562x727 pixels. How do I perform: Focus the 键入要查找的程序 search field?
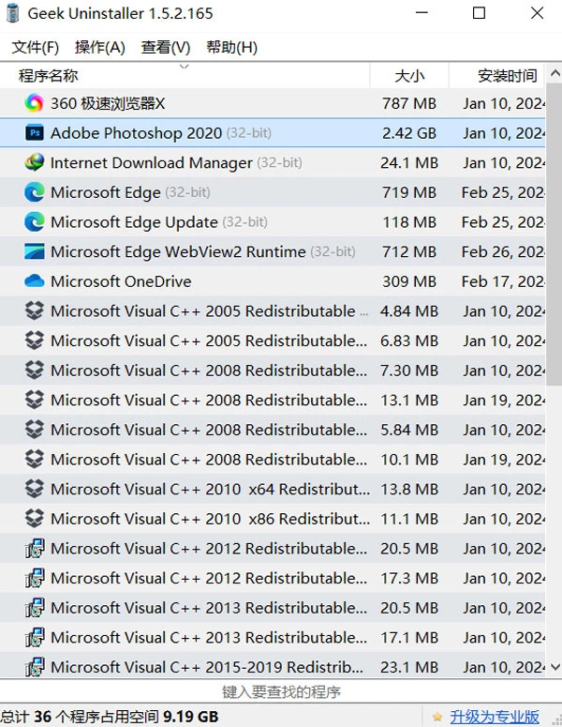point(281,691)
